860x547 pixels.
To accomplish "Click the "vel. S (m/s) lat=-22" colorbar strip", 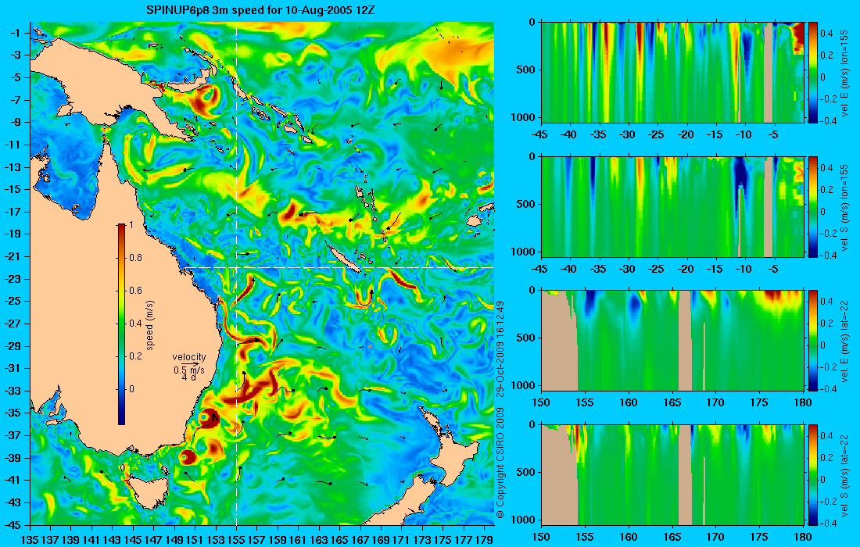I will [x=813, y=474].
